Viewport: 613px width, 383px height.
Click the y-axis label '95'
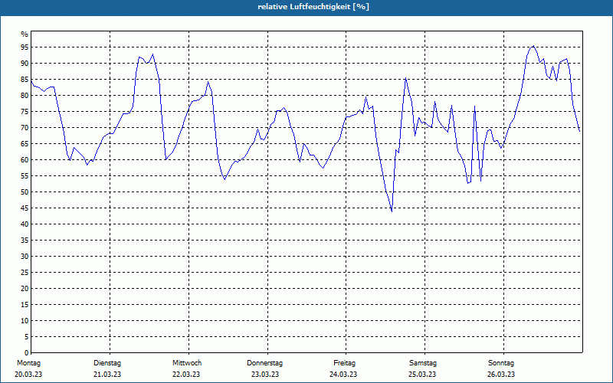[x=25, y=47]
